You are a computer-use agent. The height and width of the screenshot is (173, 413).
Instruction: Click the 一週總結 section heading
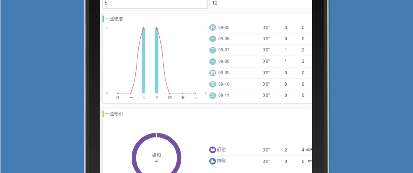(x=114, y=19)
